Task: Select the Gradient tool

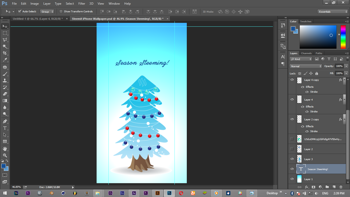Action: 5,101
